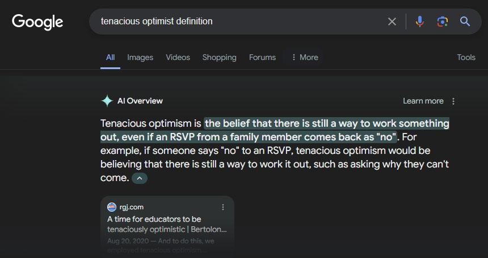
Task: Open rgj.com card three-dot menu
Action: [x=223, y=207]
